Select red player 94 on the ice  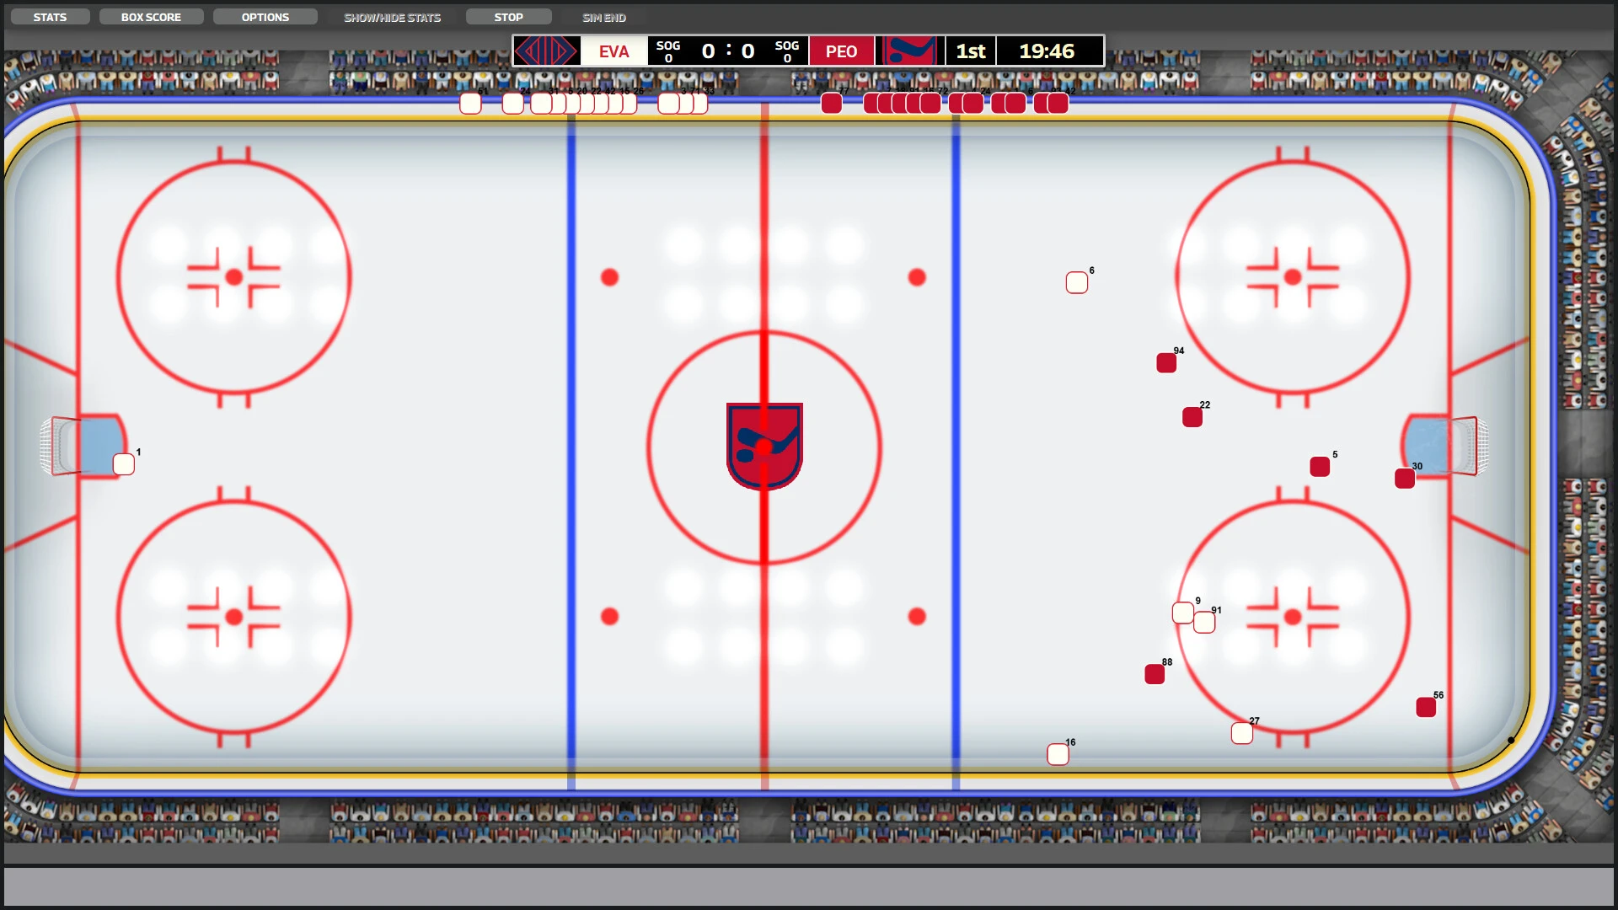coord(1167,363)
